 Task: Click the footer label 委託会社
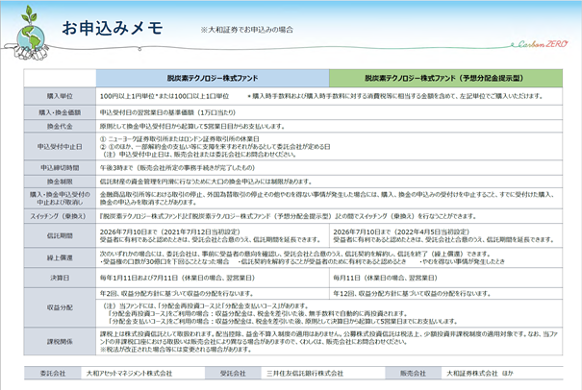pyautogui.click(x=53, y=374)
